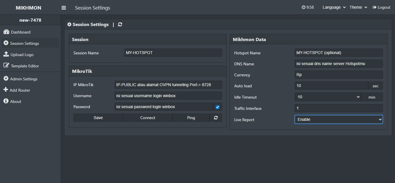Click the reload icon button next to Ping
Screen dimensions: 395x183
click(x=216, y=118)
